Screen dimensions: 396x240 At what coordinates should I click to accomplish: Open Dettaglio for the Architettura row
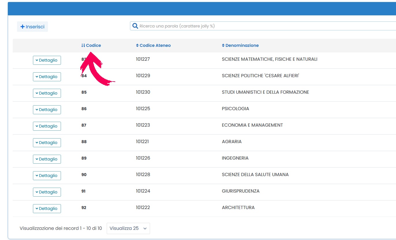(47, 208)
